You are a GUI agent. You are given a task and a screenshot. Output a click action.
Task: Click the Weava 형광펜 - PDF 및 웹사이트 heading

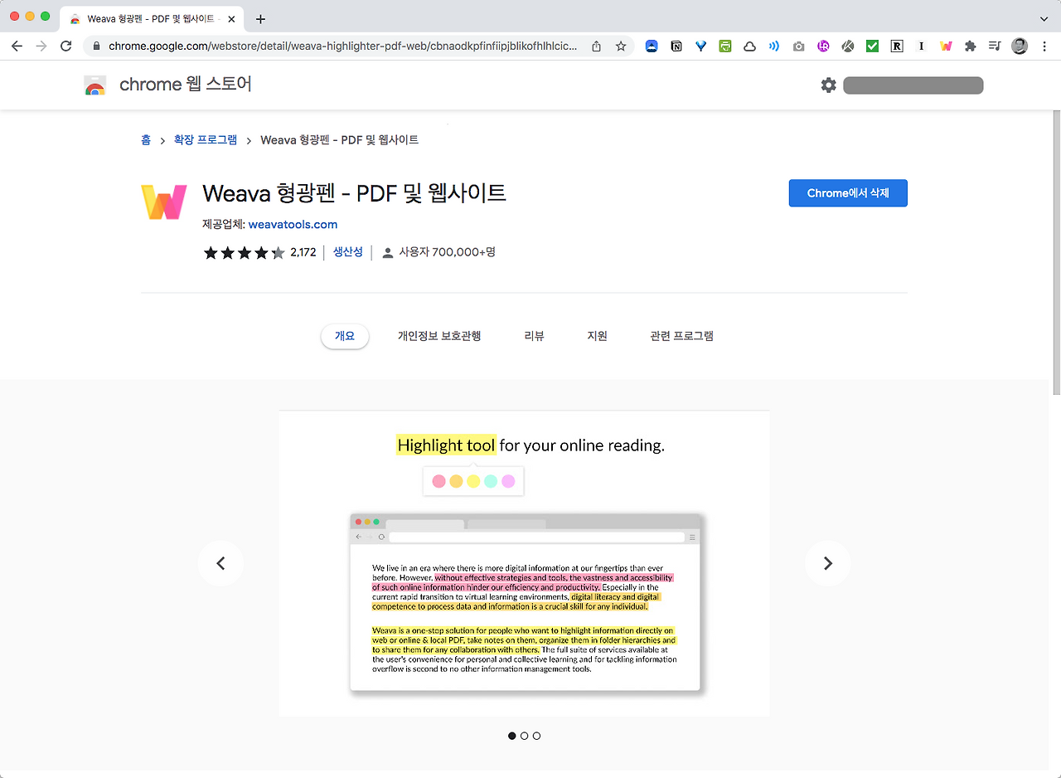coord(354,194)
